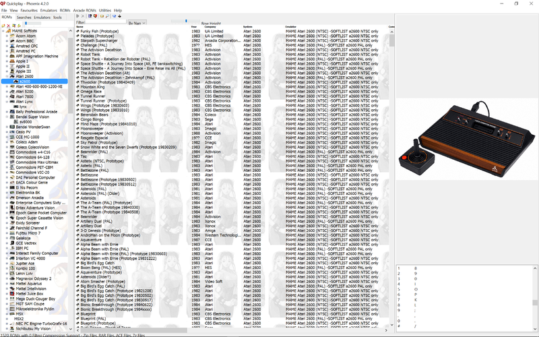Click the Amstrad CPC computer icon
Screen dimensions: 539x337
[x=12, y=46]
